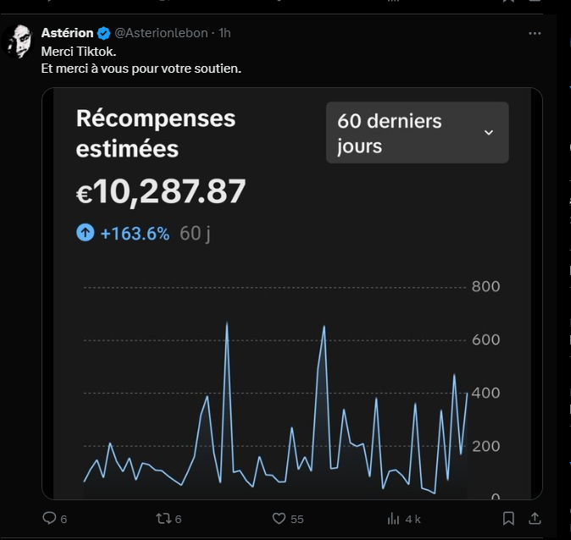Open the '1h' timestamp permalink
The height and width of the screenshot is (540, 571).
[x=225, y=33]
